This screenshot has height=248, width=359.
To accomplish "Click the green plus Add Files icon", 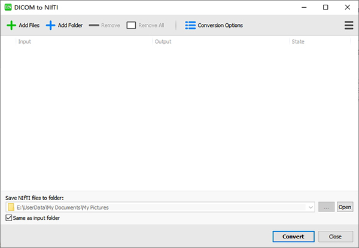I will (11, 25).
